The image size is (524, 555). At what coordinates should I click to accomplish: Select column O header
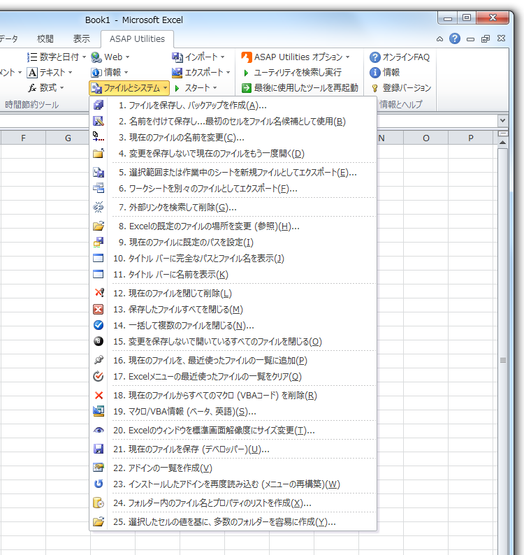click(426, 138)
